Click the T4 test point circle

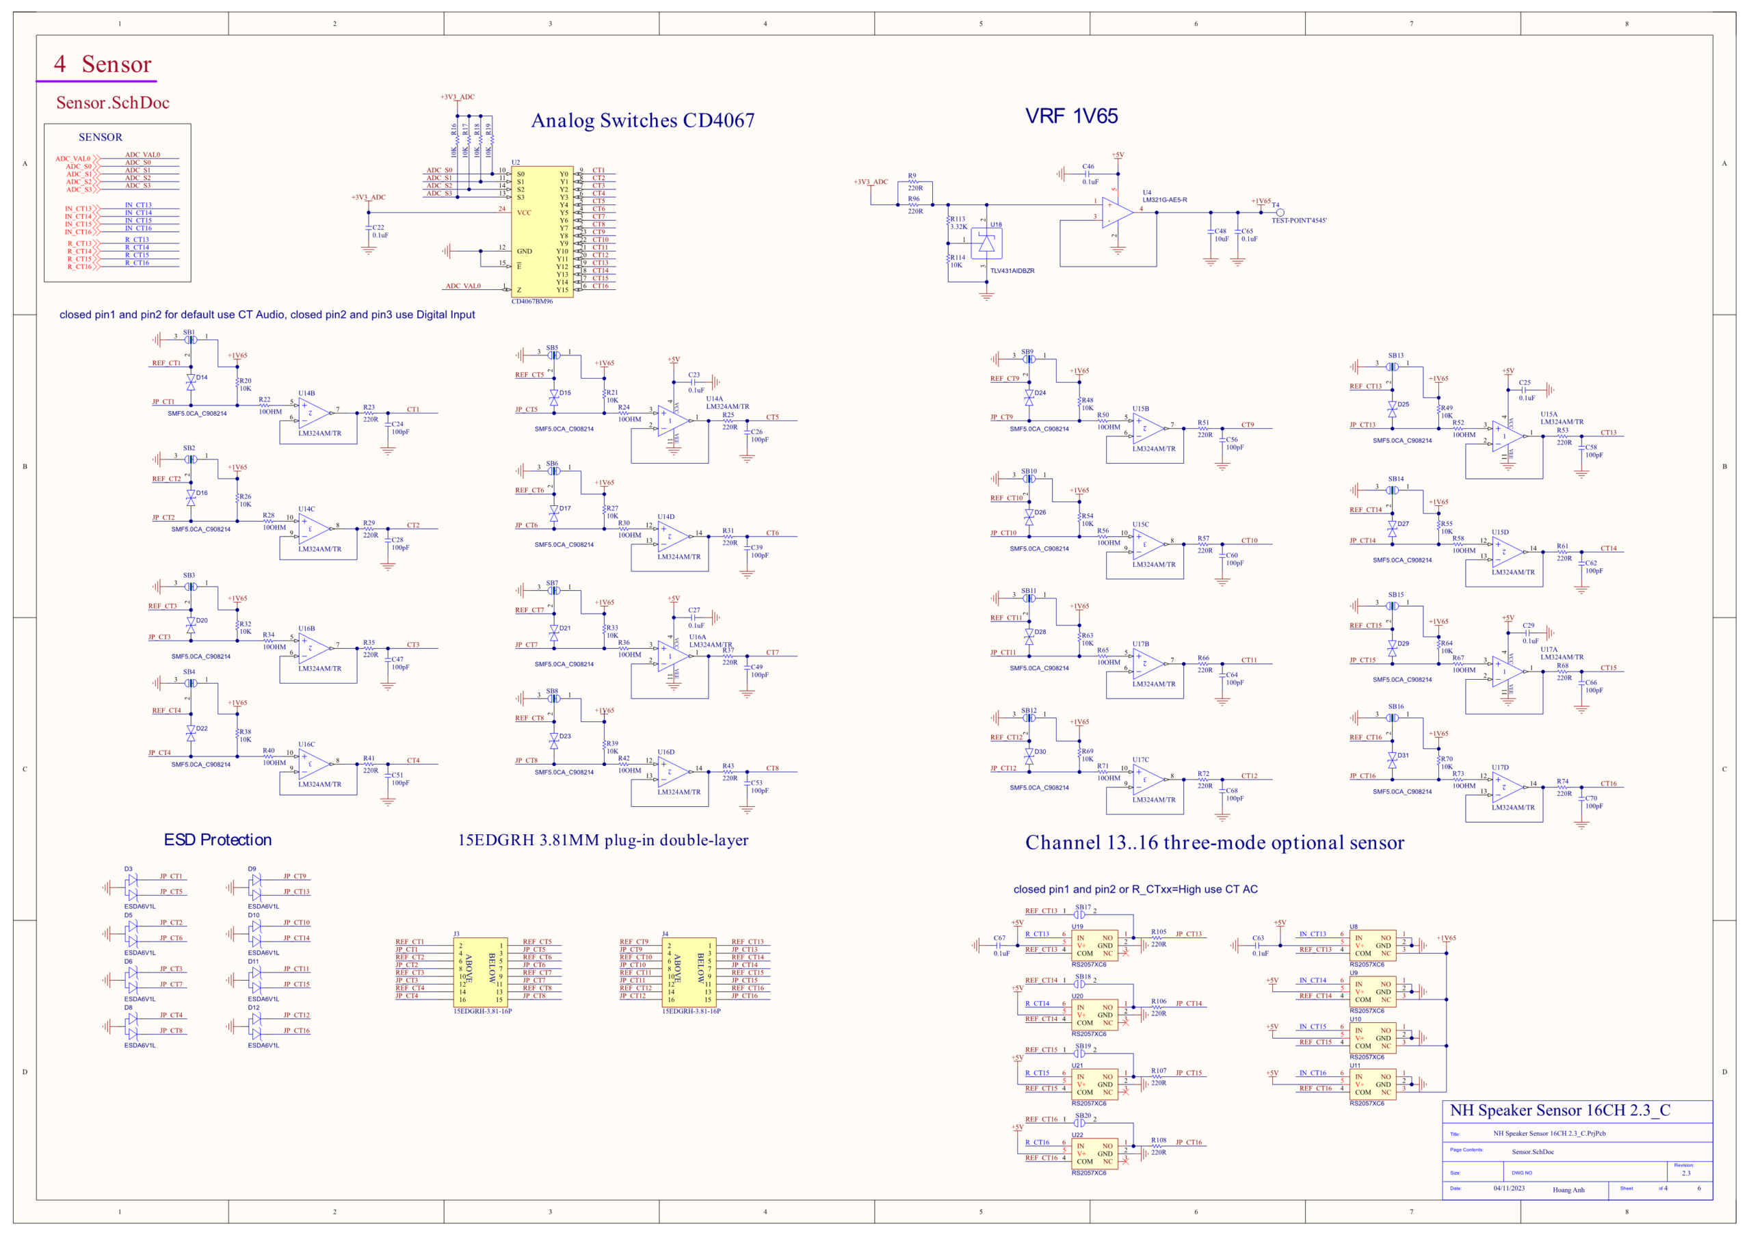pos(1280,213)
